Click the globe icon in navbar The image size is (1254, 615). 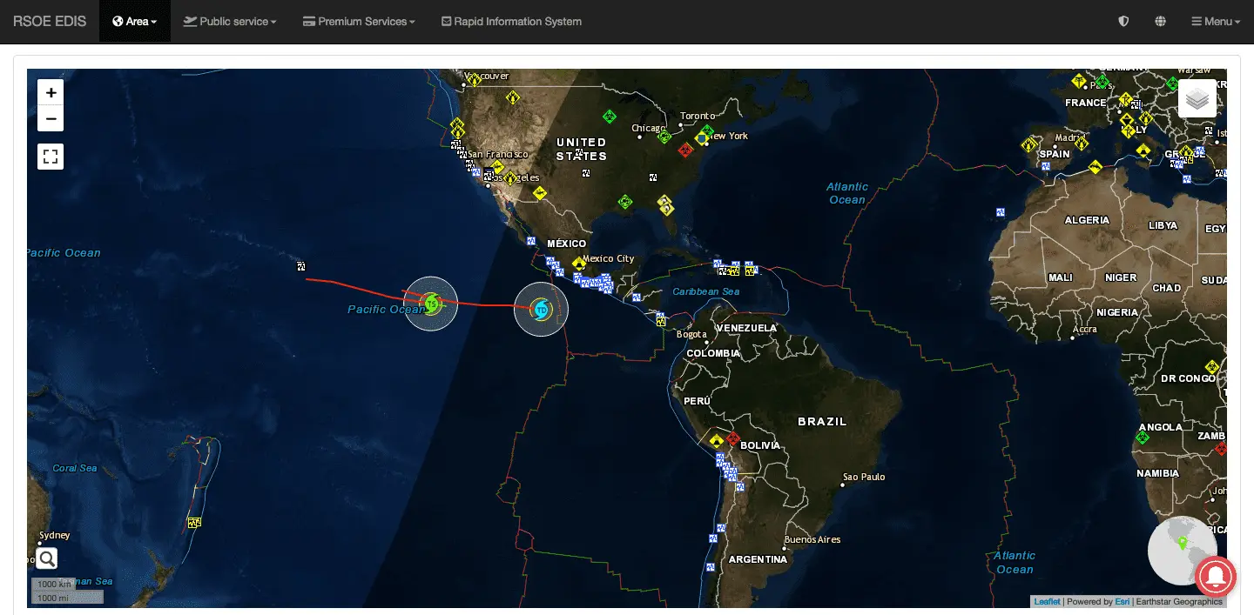tap(1160, 22)
